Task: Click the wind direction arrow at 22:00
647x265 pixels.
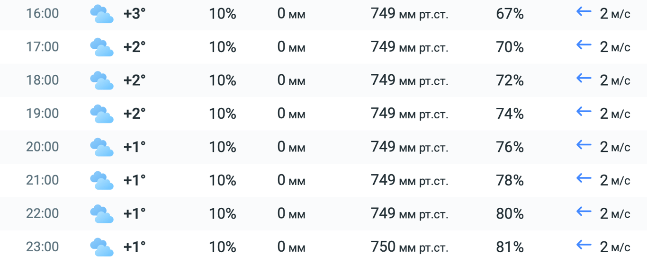Action: 584,212
